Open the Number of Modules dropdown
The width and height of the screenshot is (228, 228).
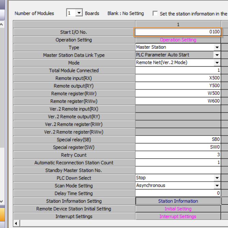point(79,13)
